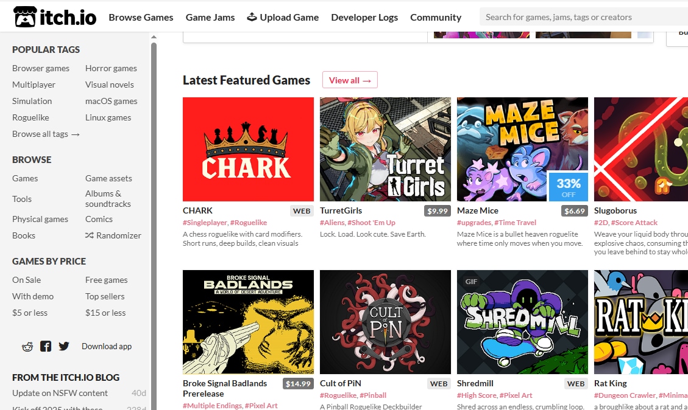
Task: Click the itch.io logo
Action: pos(55,17)
